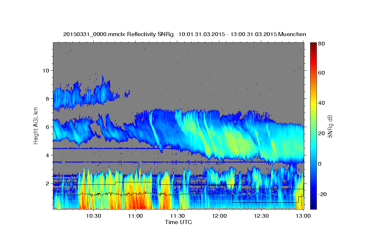
Task: Click the dark blue bottom of the colorbar
Action: tap(313, 206)
